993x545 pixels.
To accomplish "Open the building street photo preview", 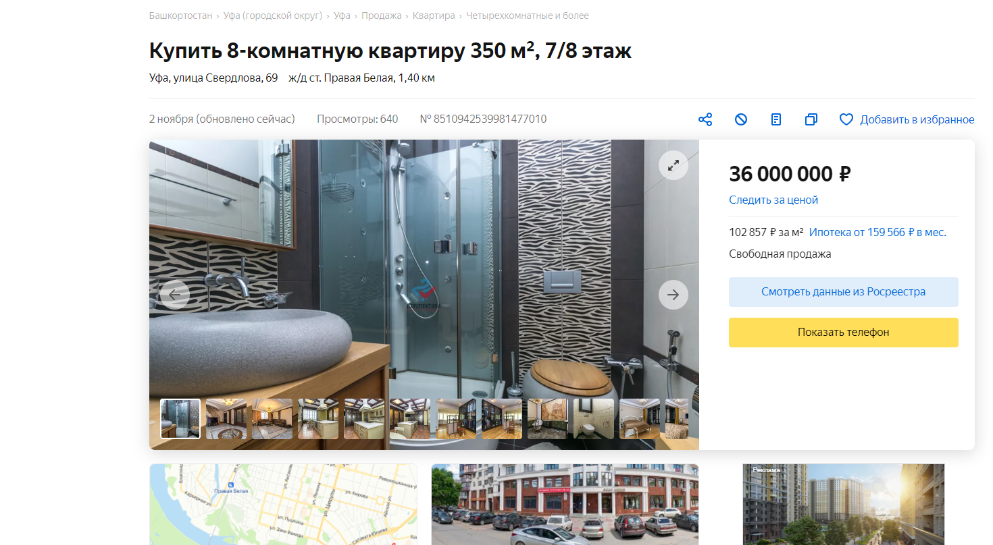I will 565,505.
